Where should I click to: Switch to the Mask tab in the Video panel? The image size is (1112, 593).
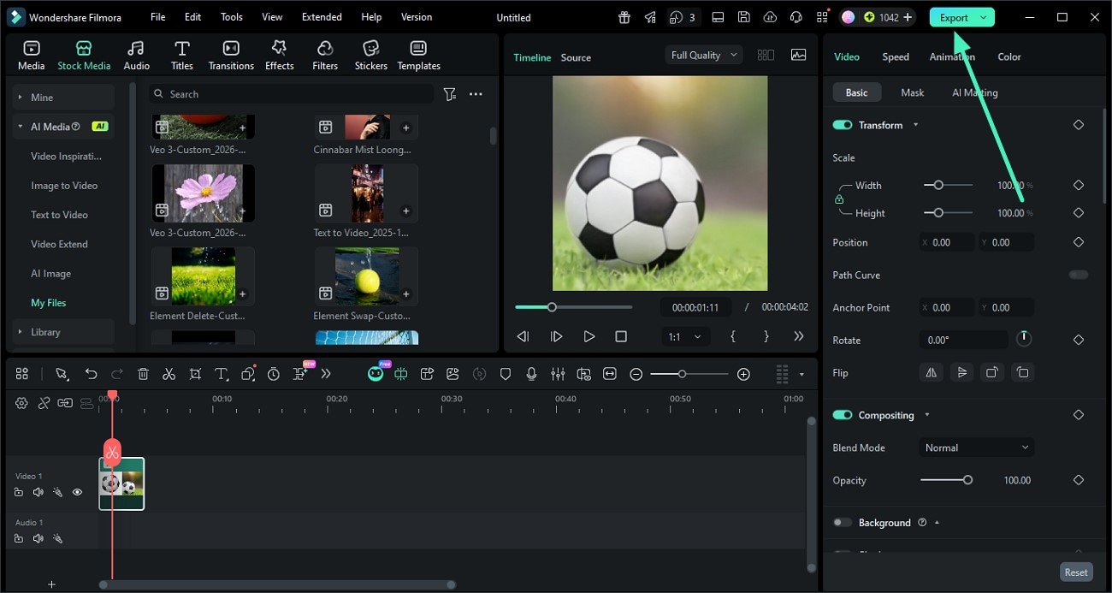point(912,92)
